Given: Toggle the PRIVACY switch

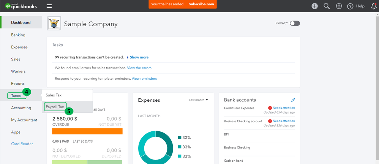Looking at the screenshot, I should coord(295,23).
